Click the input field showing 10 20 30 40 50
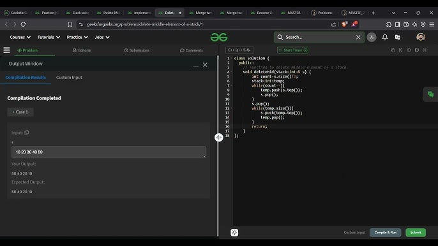 tap(109, 152)
